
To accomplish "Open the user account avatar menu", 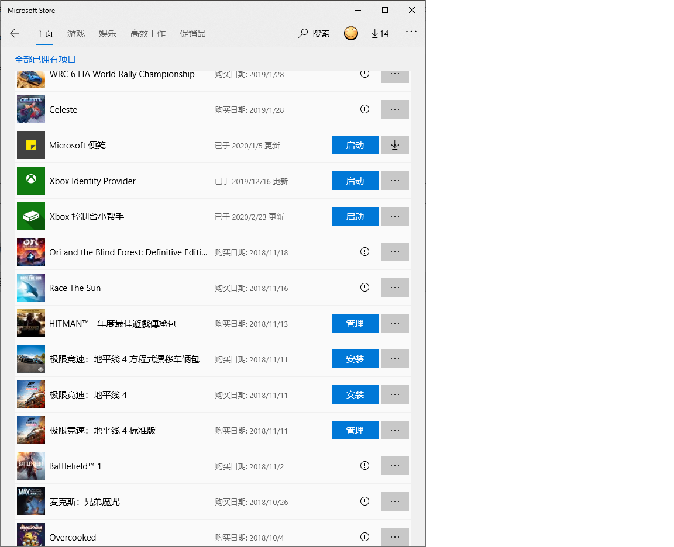I will point(351,33).
